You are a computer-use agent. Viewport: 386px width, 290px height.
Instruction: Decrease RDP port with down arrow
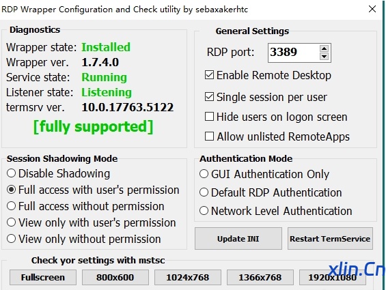point(324,57)
